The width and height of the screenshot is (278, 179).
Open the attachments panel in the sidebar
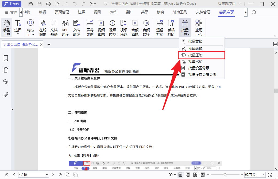(6, 94)
